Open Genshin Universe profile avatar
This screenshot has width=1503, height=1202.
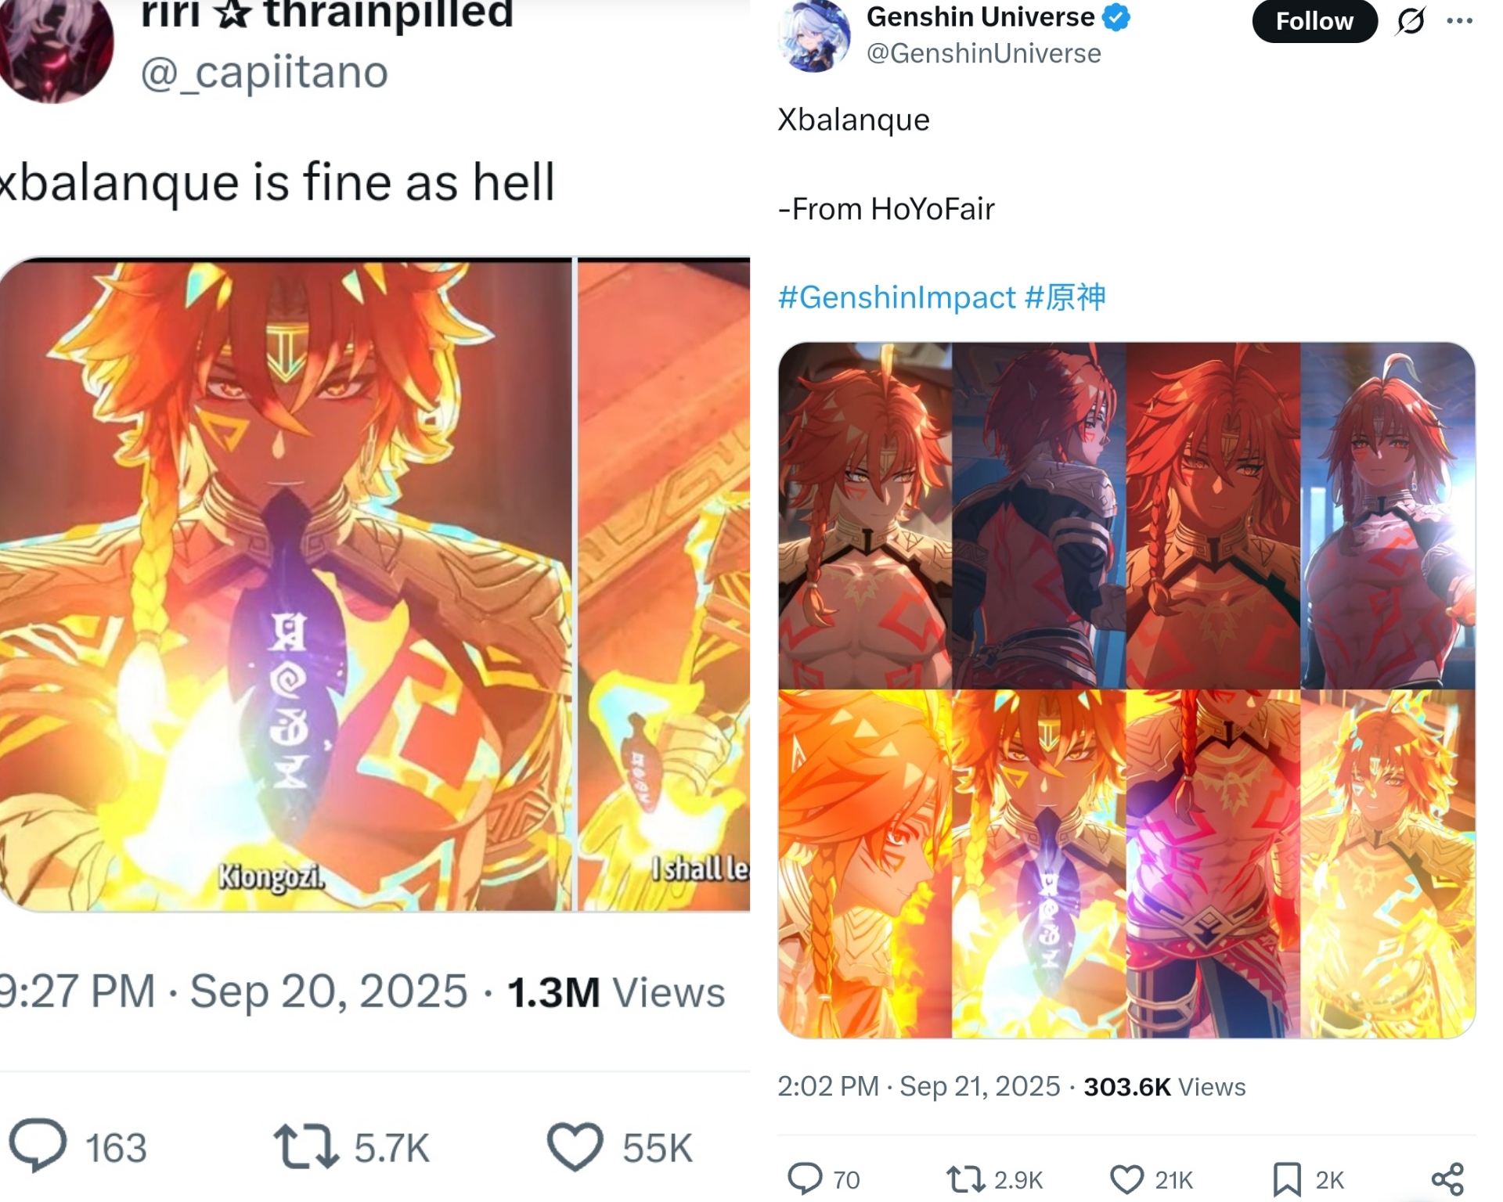coord(814,35)
